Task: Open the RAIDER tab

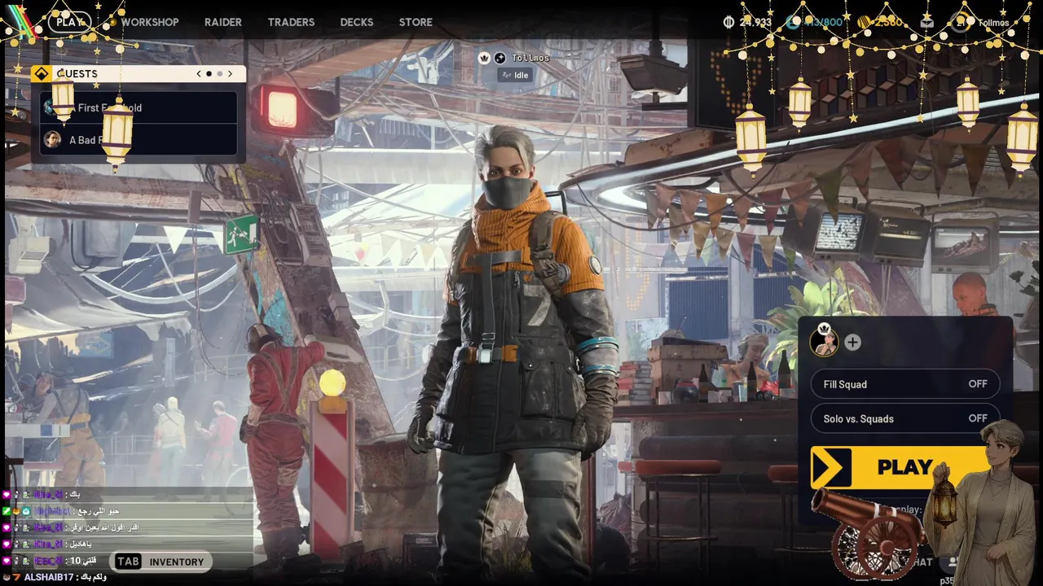Action: click(x=222, y=22)
